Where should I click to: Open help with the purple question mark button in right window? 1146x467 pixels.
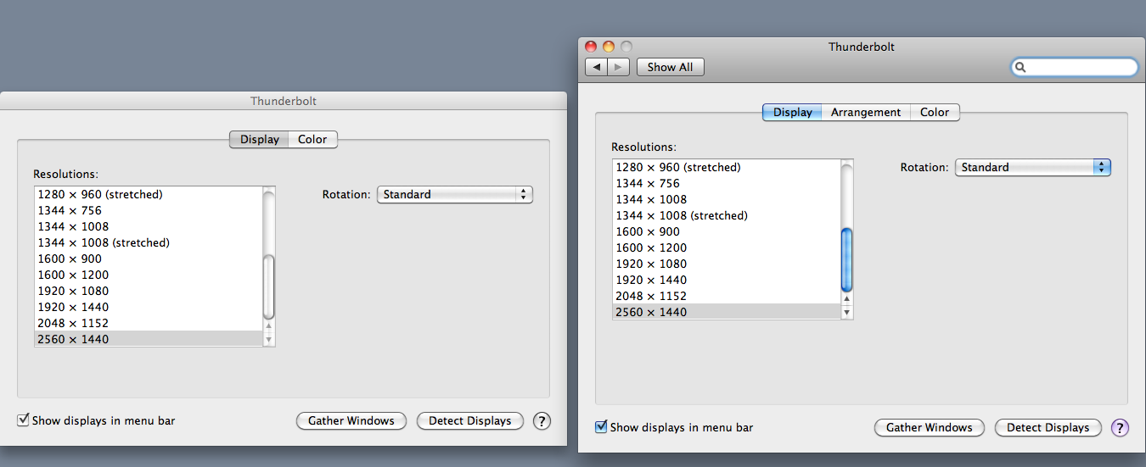point(1120,428)
